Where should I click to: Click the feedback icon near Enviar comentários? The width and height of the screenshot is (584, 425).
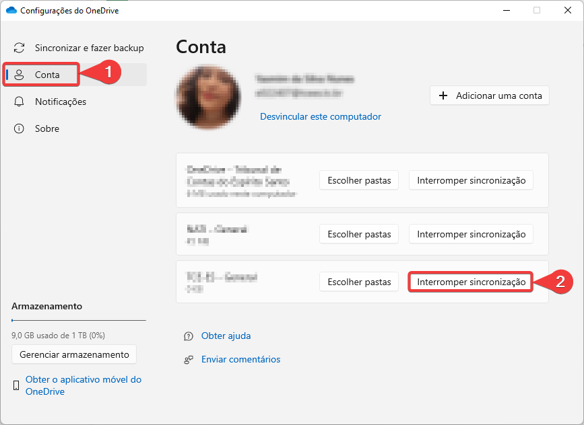pos(189,360)
